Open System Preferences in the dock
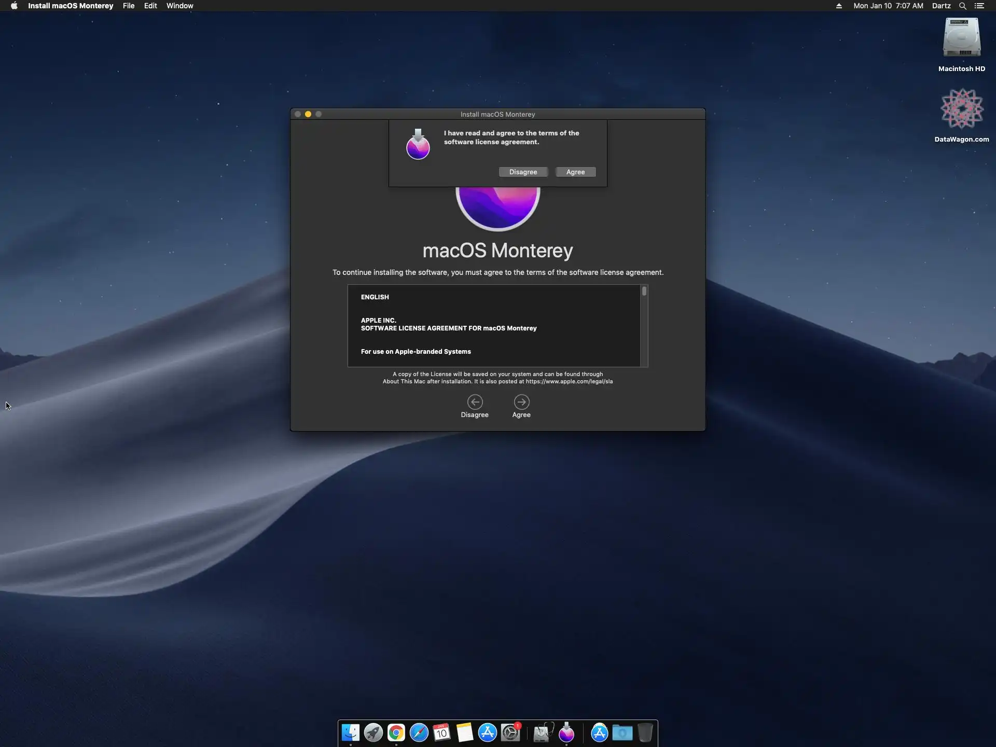The image size is (996, 747). (x=510, y=732)
